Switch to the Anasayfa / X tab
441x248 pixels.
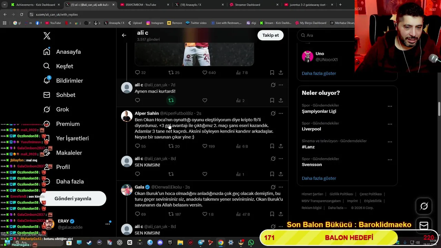[199, 5]
